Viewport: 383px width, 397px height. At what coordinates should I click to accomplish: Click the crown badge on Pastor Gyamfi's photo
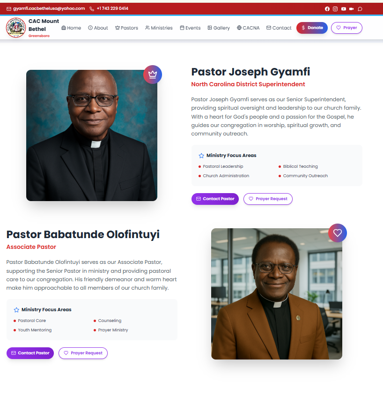tap(152, 74)
